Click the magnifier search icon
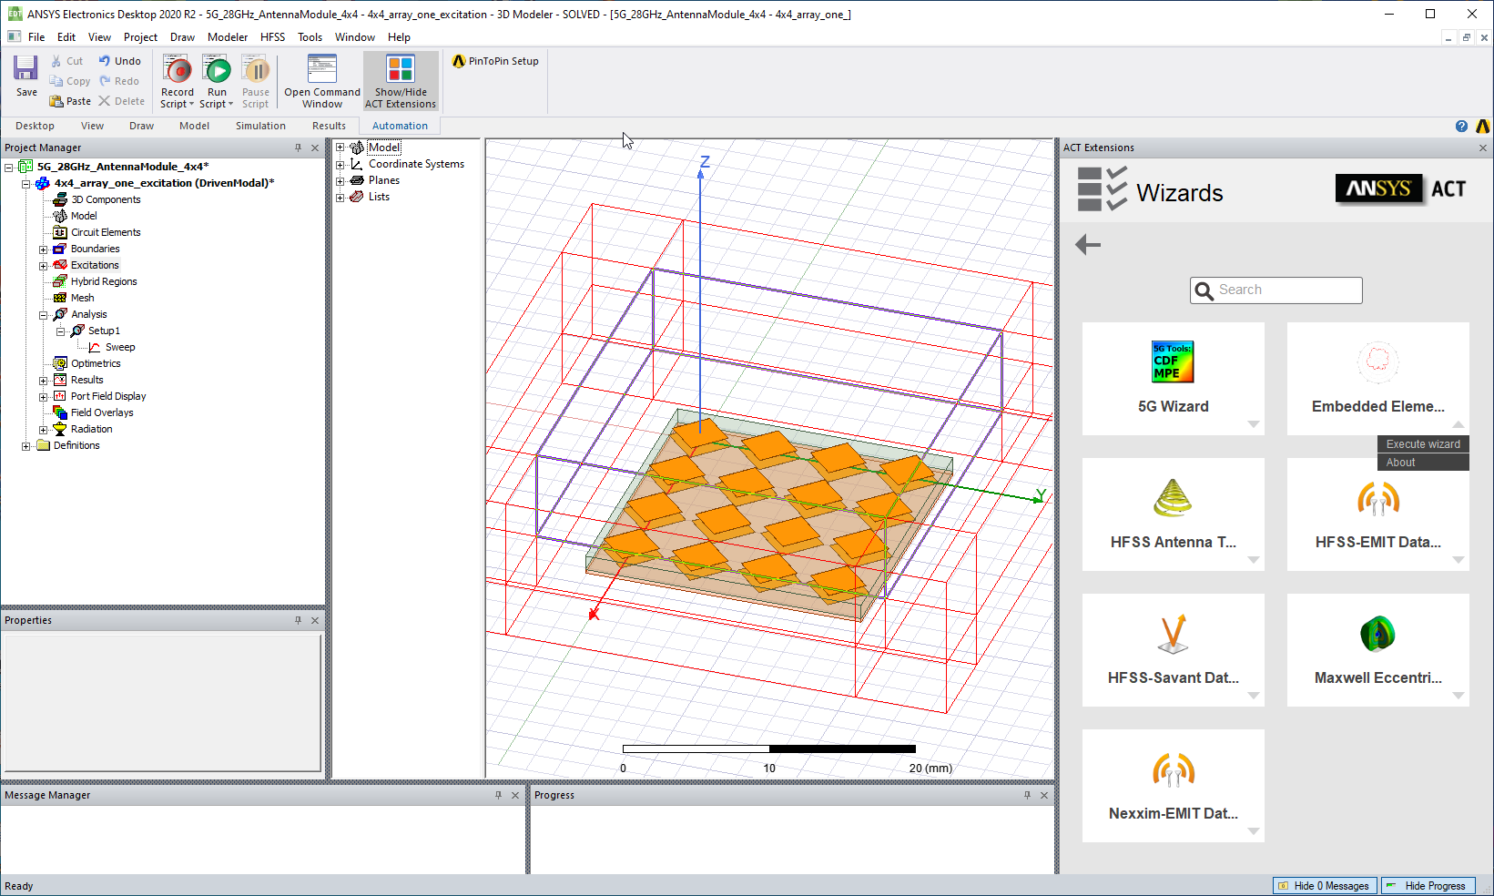Image resolution: width=1494 pixels, height=896 pixels. [x=1204, y=290]
